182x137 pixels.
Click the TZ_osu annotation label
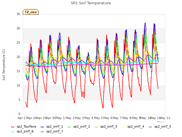pyautogui.click(x=31, y=12)
